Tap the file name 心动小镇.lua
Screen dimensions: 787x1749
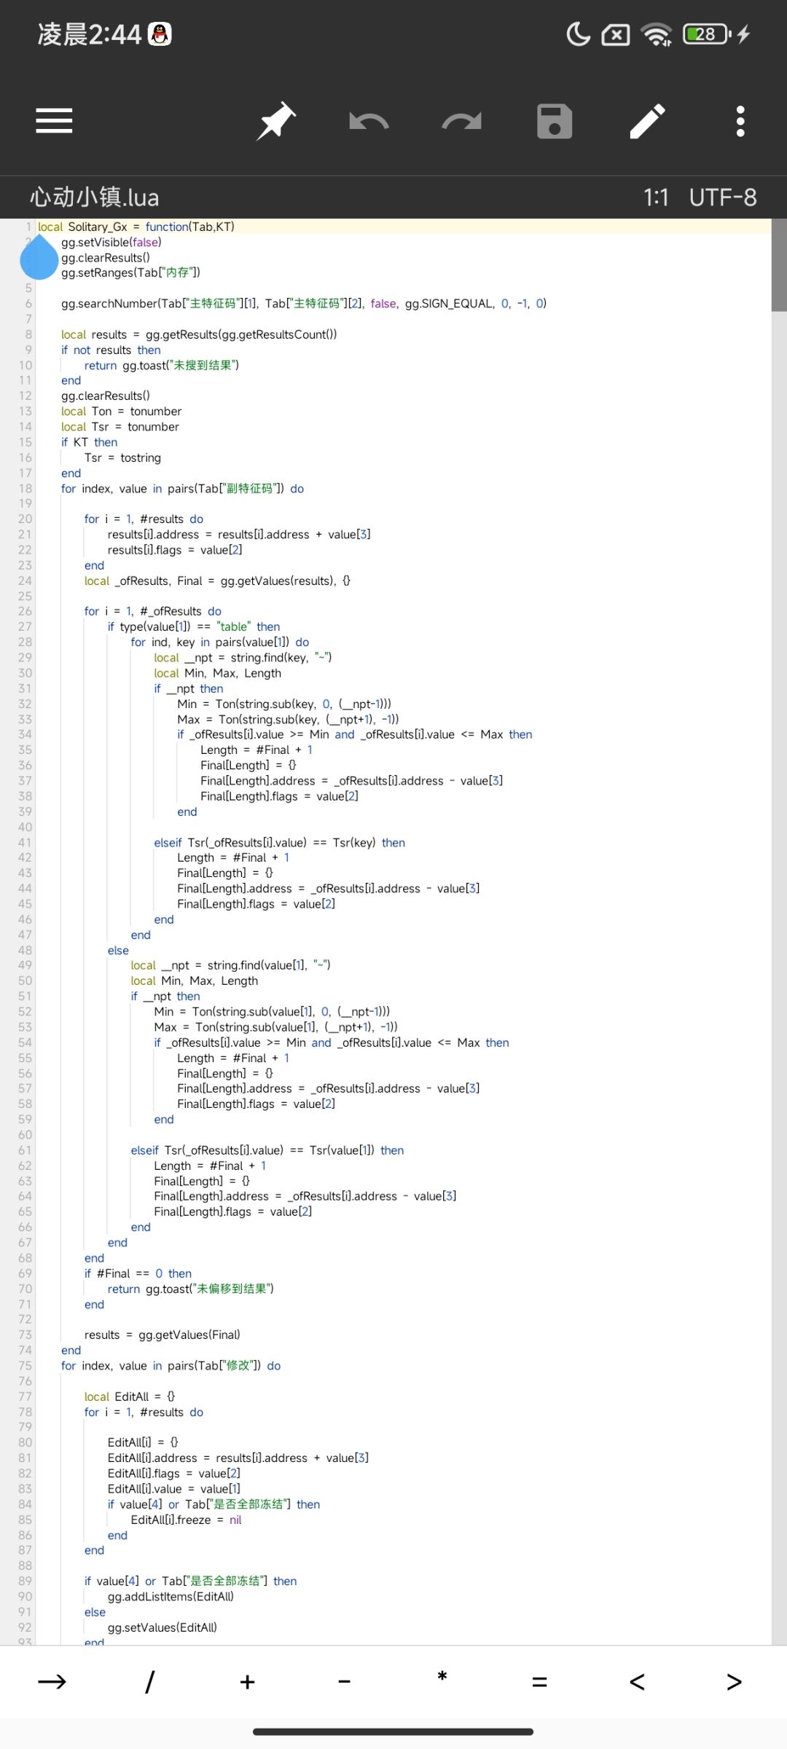click(x=95, y=197)
